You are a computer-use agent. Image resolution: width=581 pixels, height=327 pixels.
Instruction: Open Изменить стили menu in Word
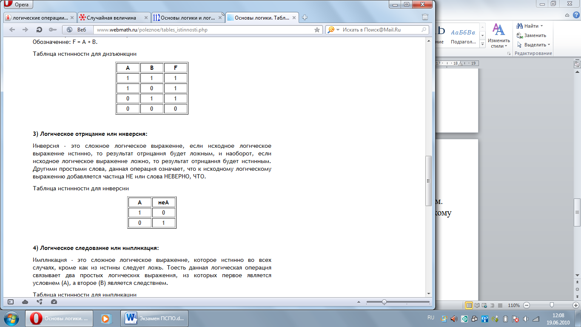point(498,35)
